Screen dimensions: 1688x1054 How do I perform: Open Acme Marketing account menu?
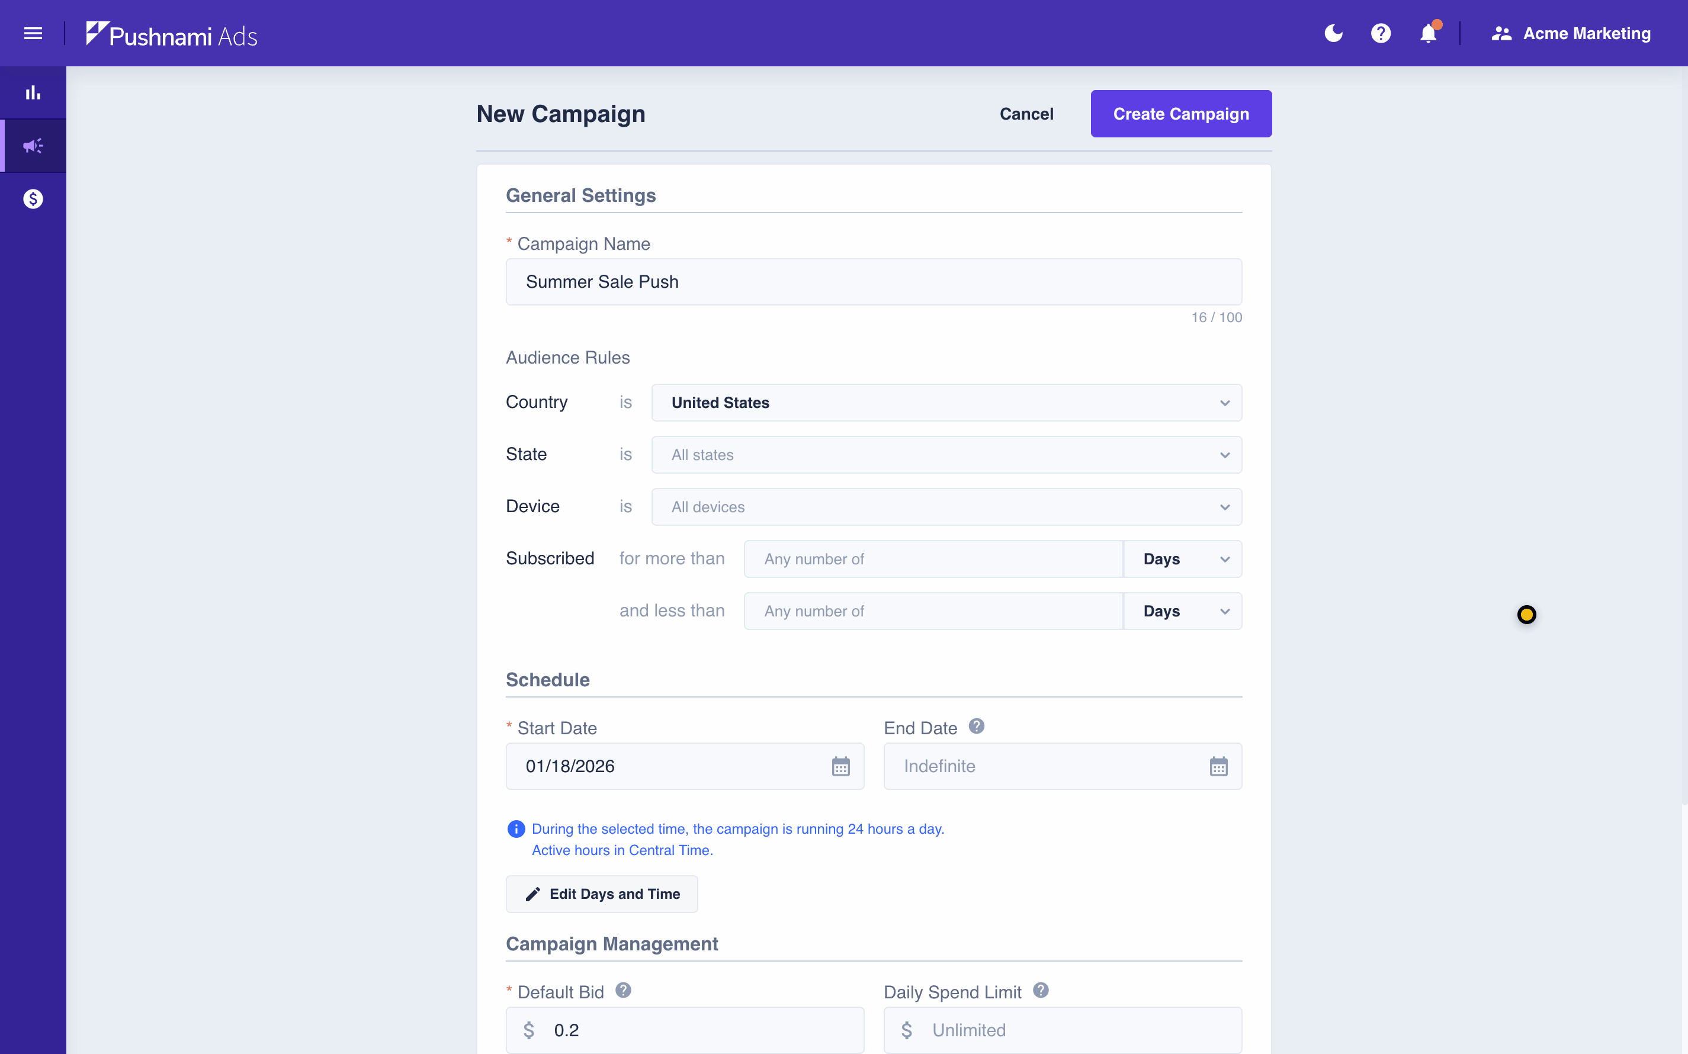1571,34
